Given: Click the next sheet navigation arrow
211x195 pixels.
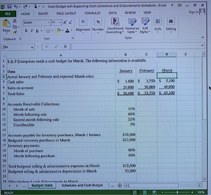Looking at the screenshot, I should click(x=17, y=186).
